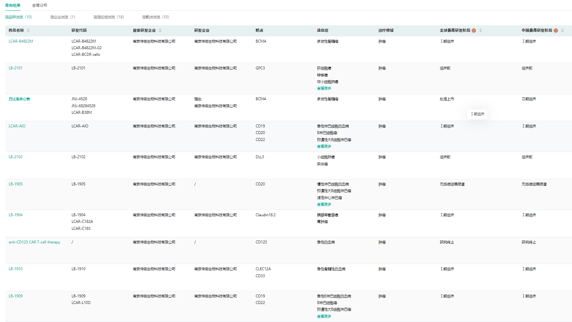
Task: Switch to 按靶点浏览 (10) tab
Action: pyautogui.click(x=156, y=17)
